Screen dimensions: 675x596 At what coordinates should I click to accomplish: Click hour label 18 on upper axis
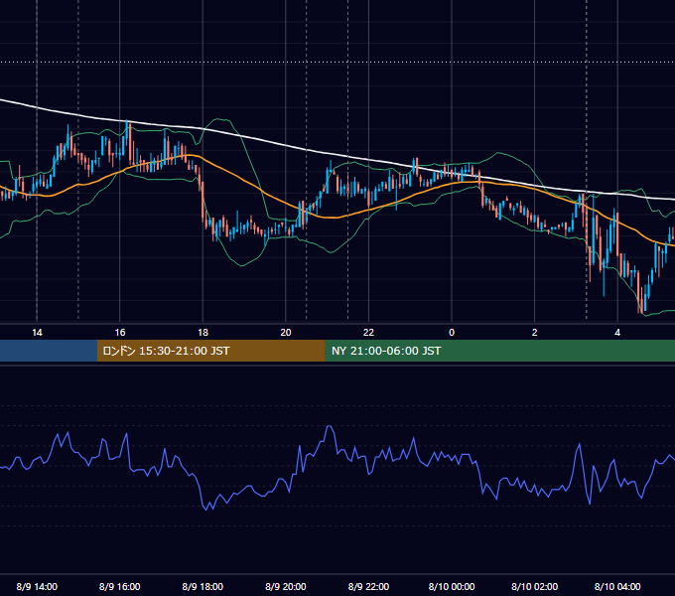(202, 333)
